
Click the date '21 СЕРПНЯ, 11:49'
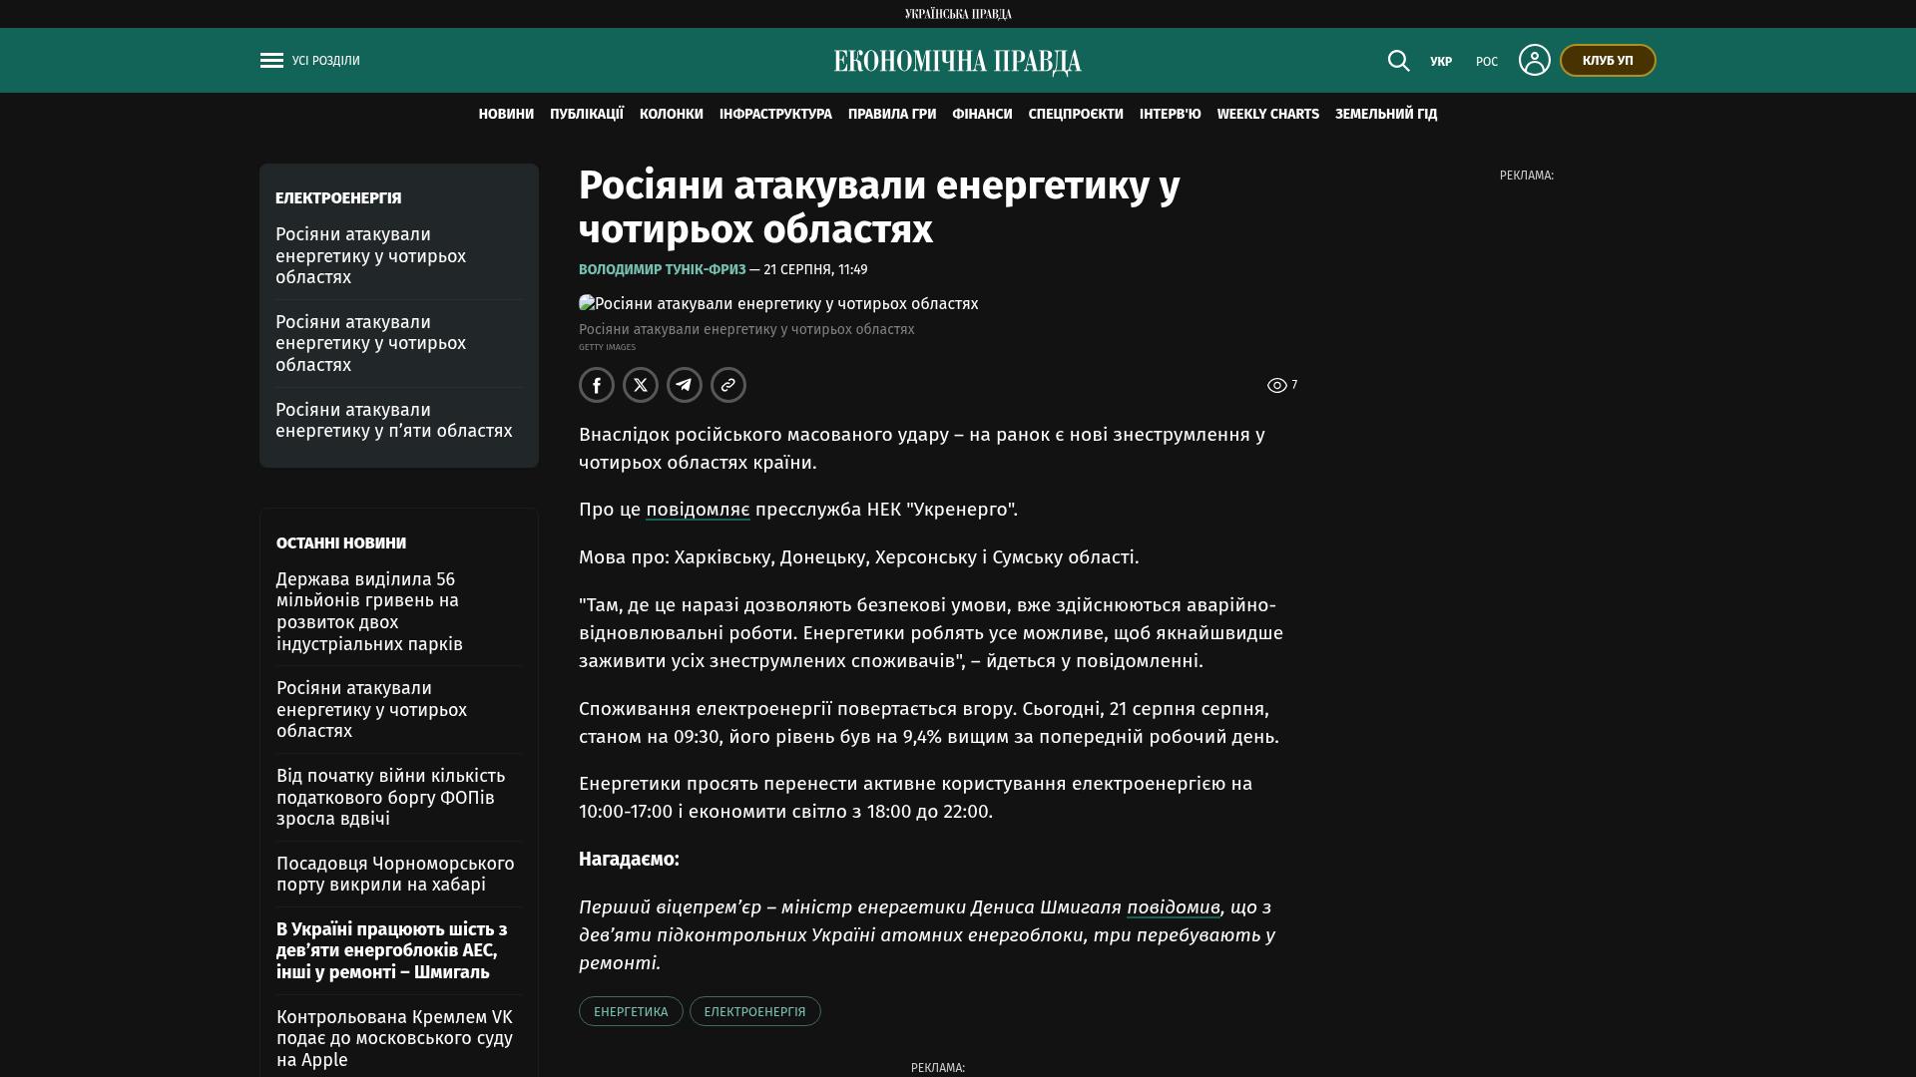click(x=815, y=270)
